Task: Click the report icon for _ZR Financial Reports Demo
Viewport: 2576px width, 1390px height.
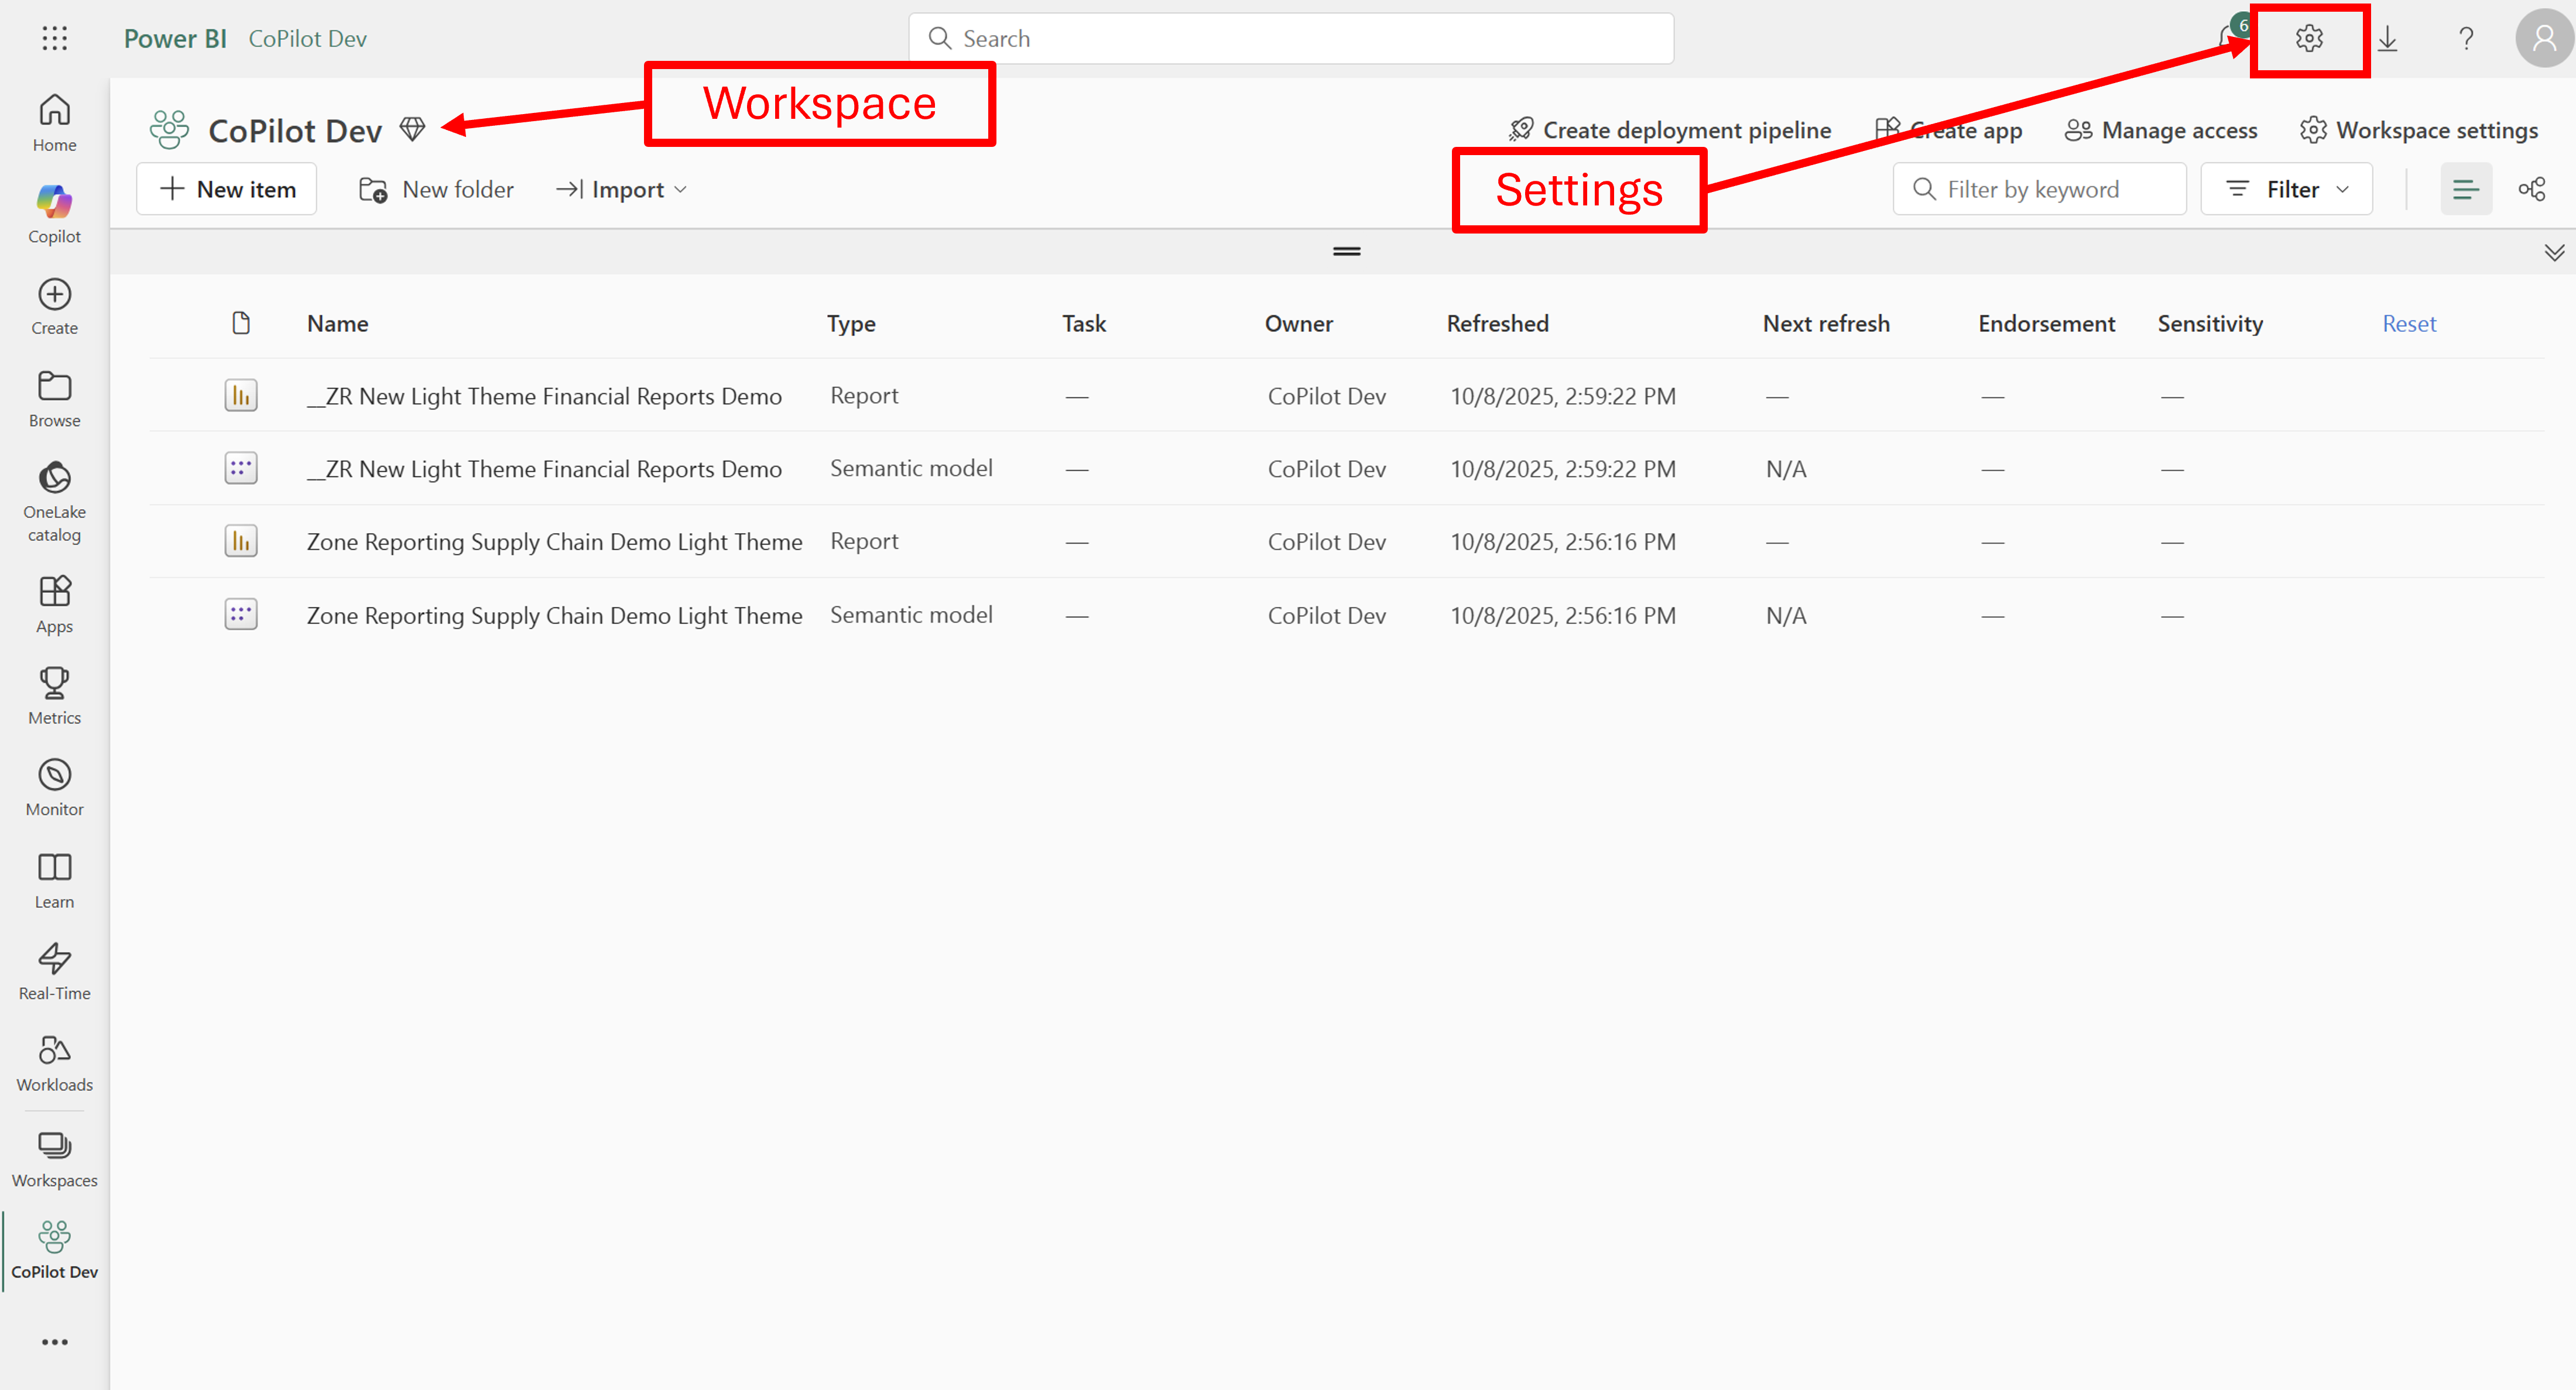Action: pos(241,395)
